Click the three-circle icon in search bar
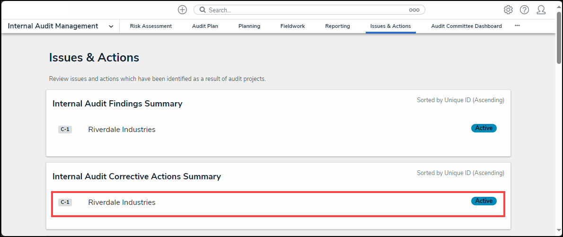The width and height of the screenshot is (563, 237). point(414,10)
